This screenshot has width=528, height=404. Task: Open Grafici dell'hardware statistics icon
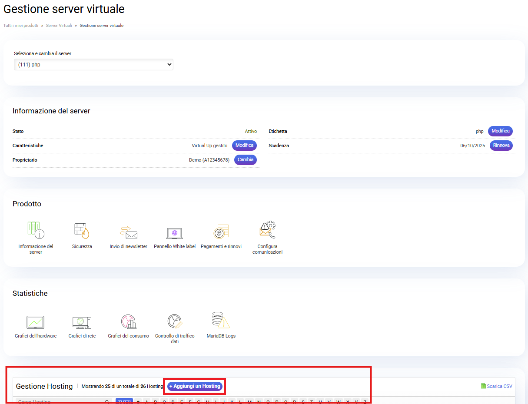click(x=36, y=322)
